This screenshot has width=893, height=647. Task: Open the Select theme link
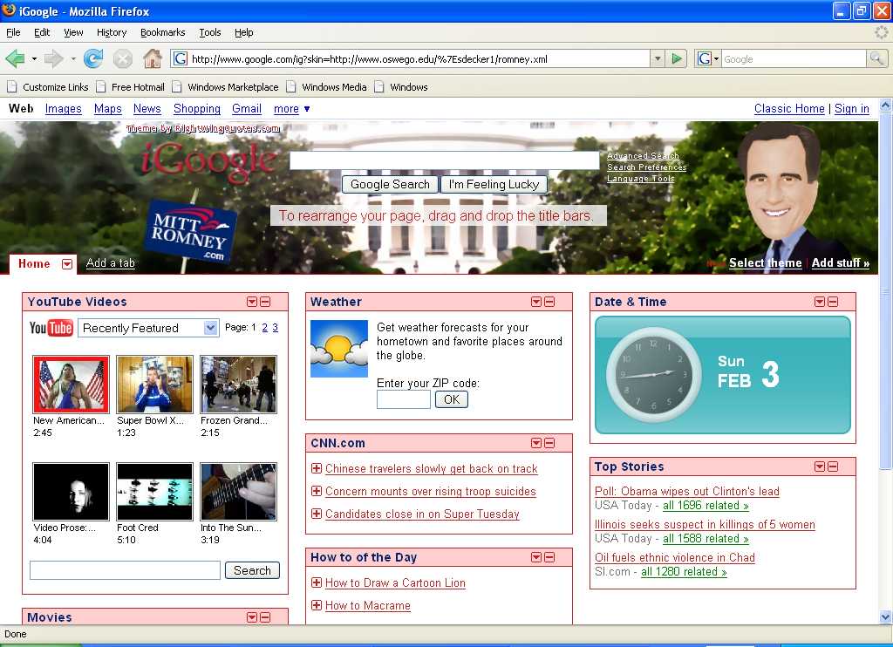(x=766, y=263)
